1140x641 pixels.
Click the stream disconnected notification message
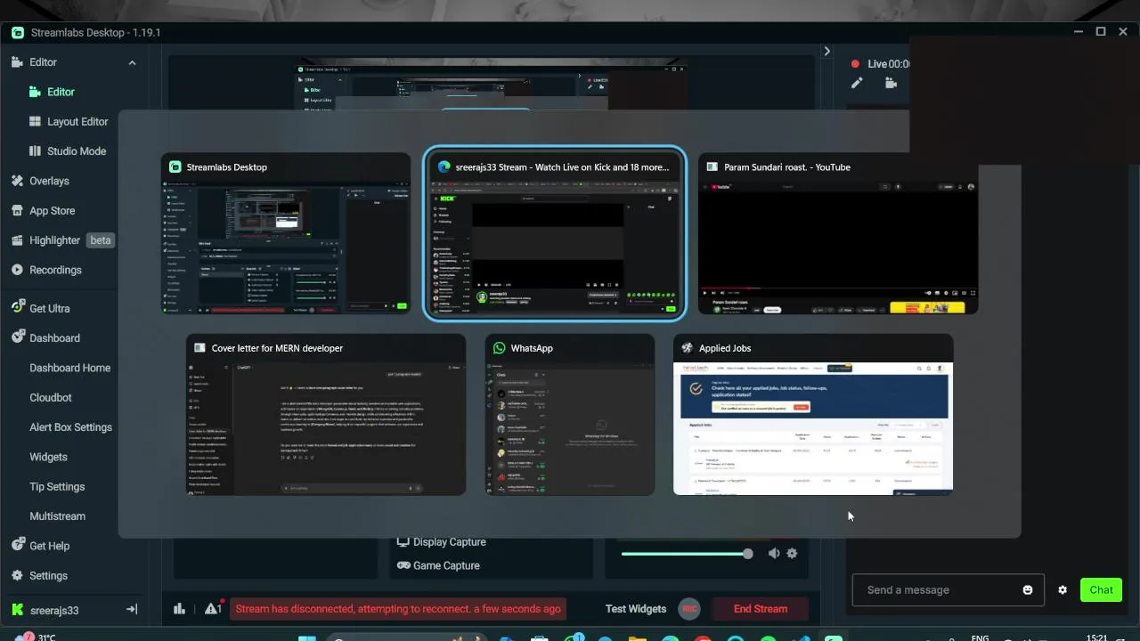398,609
